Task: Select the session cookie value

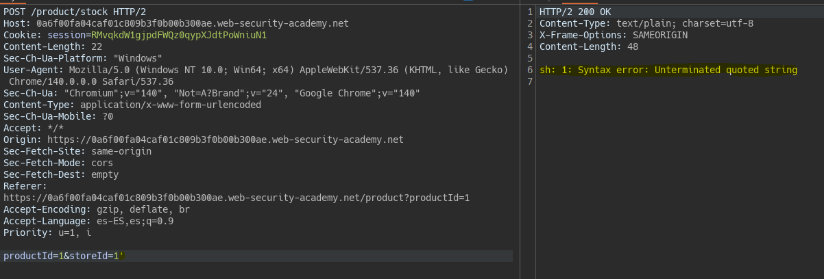Action: pos(178,35)
